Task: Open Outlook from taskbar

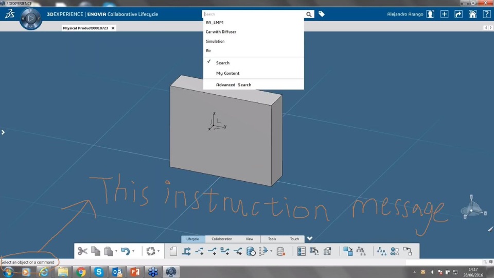Action: click(x=117, y=272)
